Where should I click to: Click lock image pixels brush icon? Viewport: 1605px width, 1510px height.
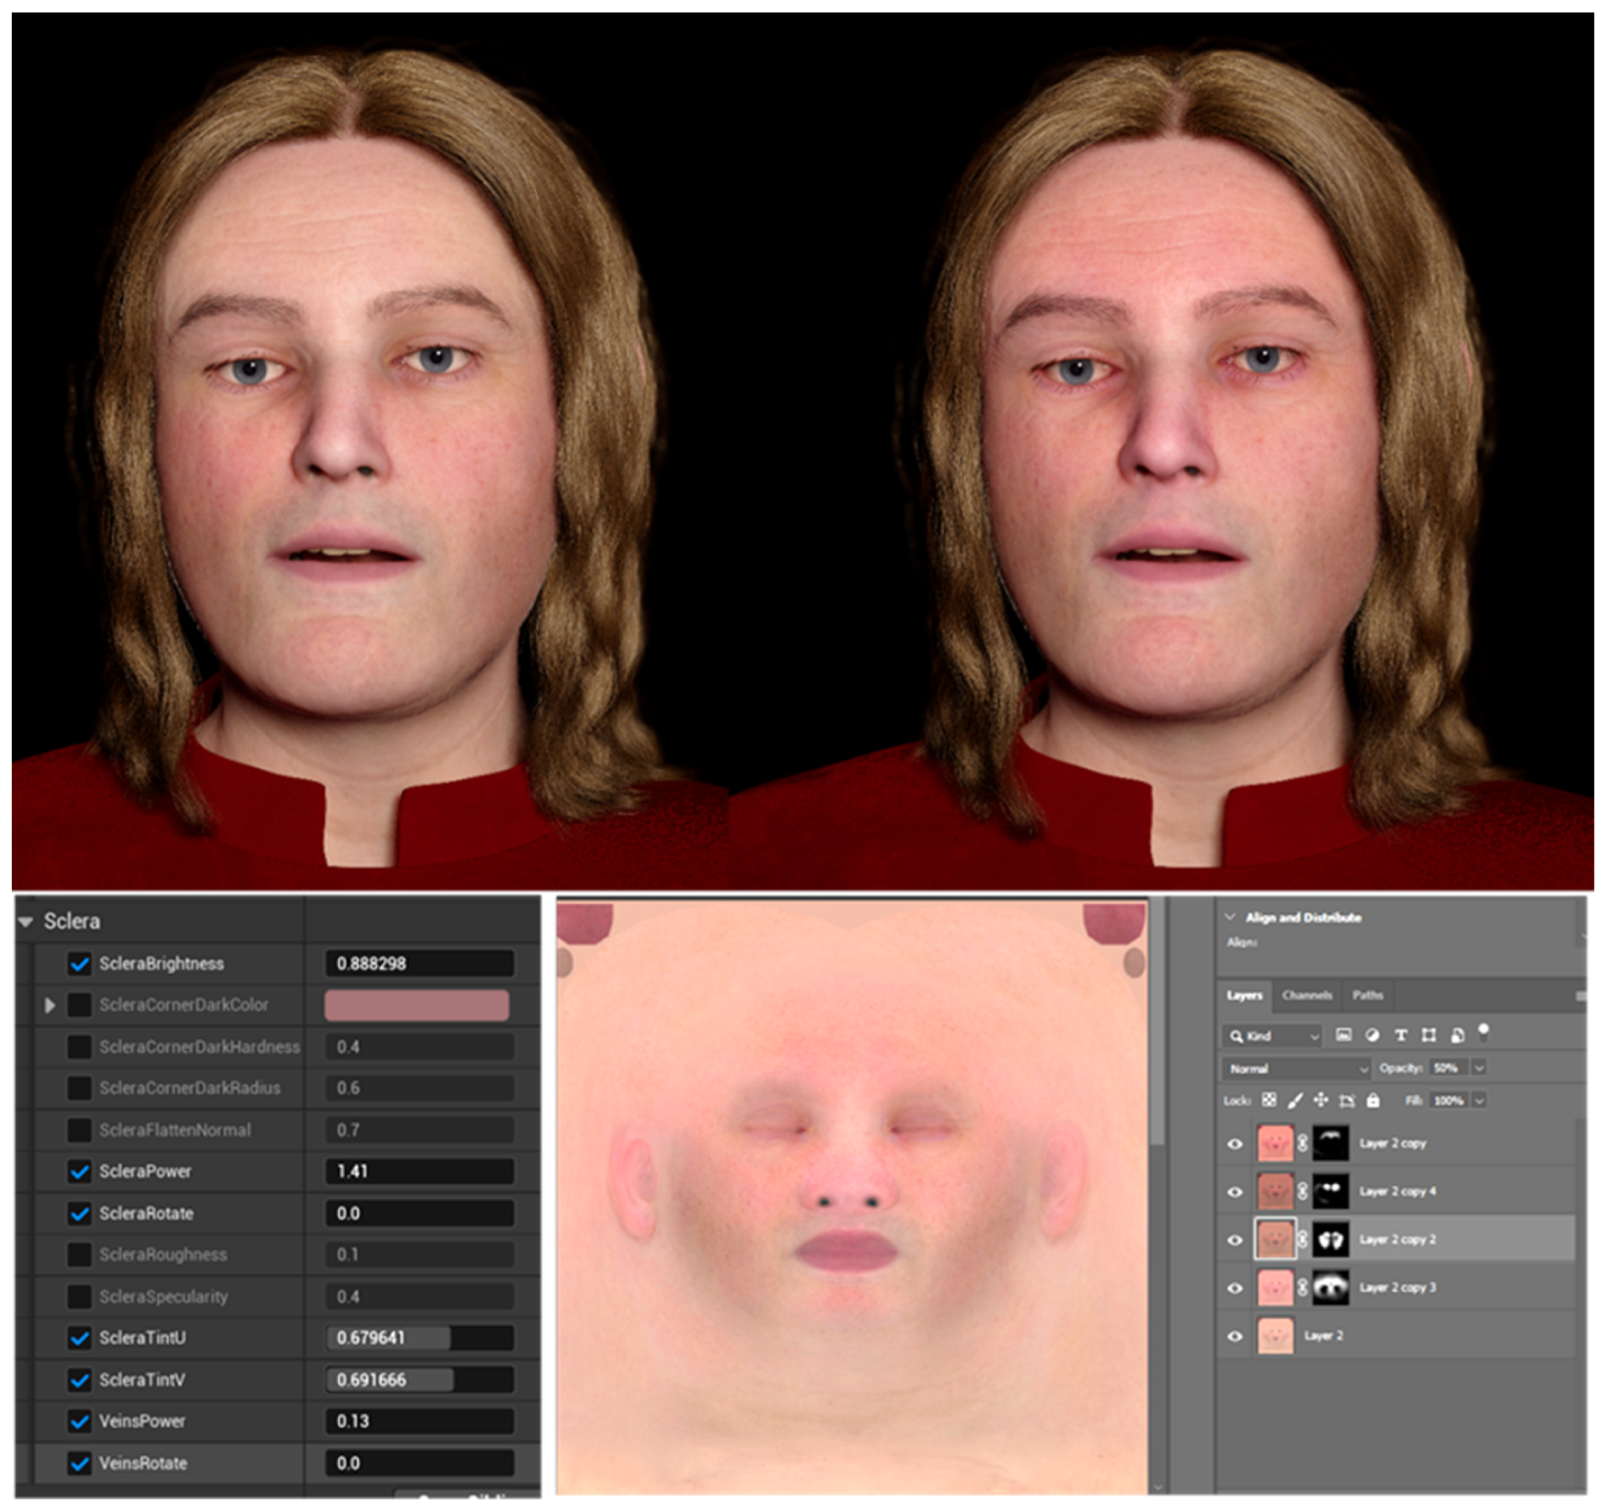coord(1295,1100)
